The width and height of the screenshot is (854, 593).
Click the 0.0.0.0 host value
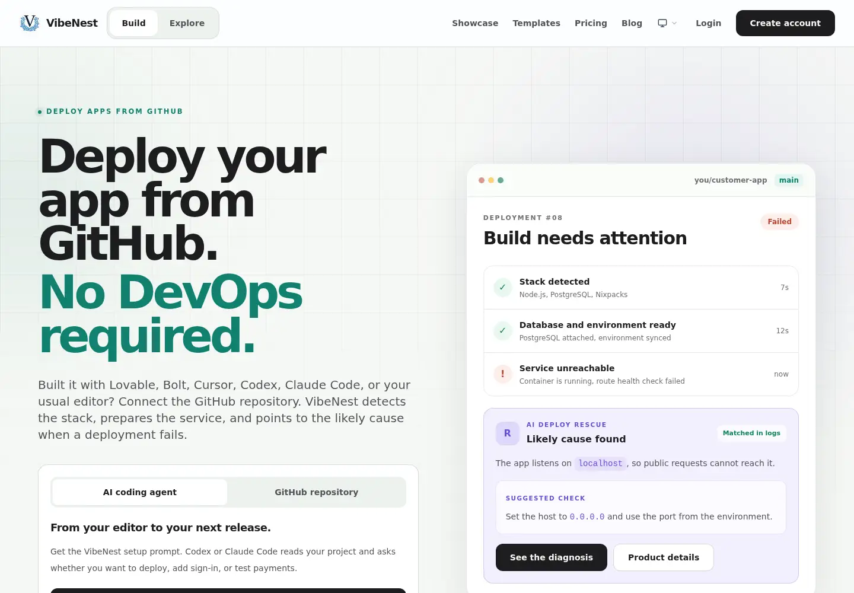tap(587, 517)
